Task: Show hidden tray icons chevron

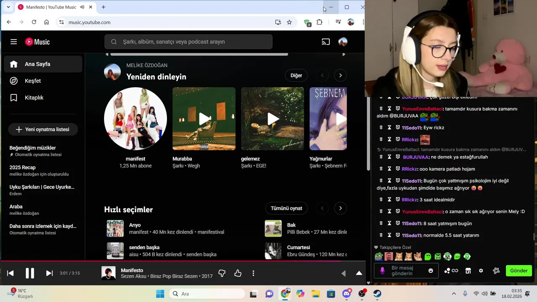Action: pyautogui.click(x=453, y=294)
